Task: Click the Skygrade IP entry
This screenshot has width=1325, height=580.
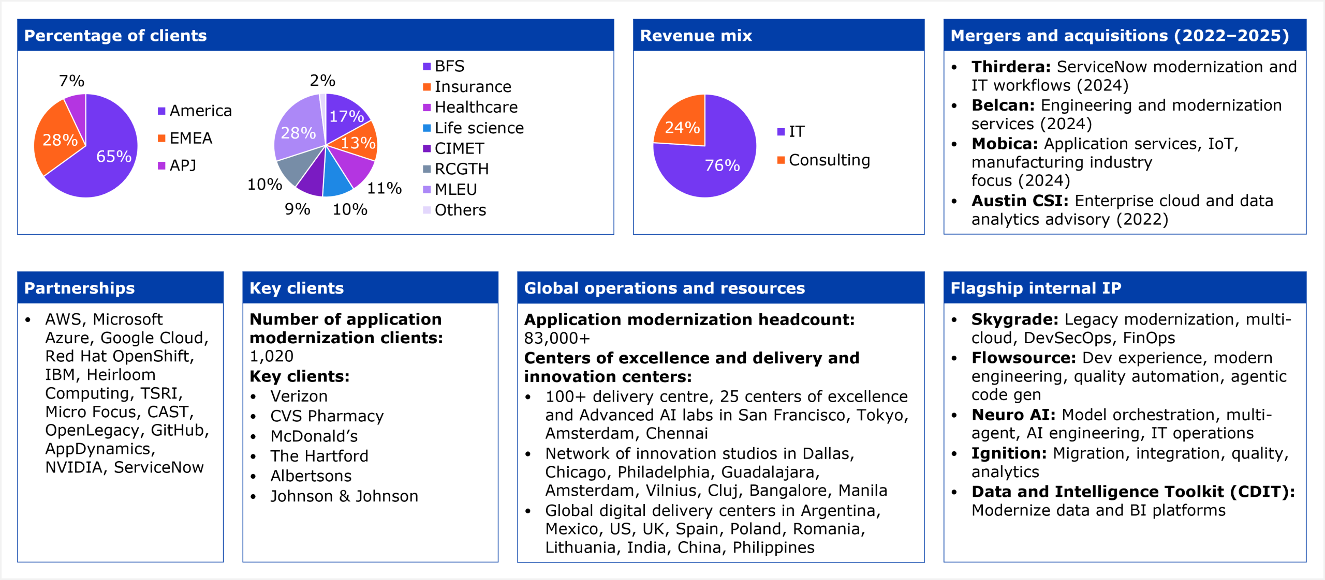Action: [x=1014, y=319]
